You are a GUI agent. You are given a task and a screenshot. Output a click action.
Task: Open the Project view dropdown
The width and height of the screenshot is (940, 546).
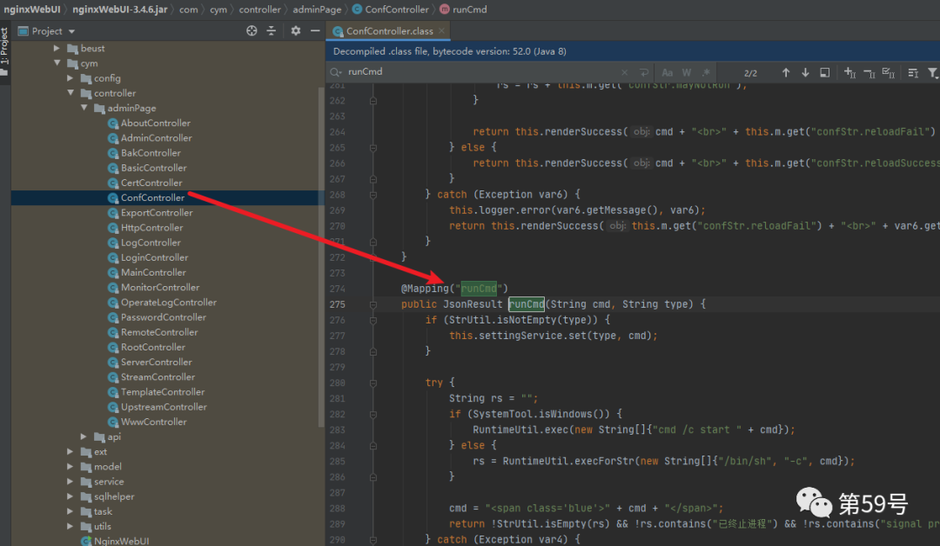click(x=71, y=31)
